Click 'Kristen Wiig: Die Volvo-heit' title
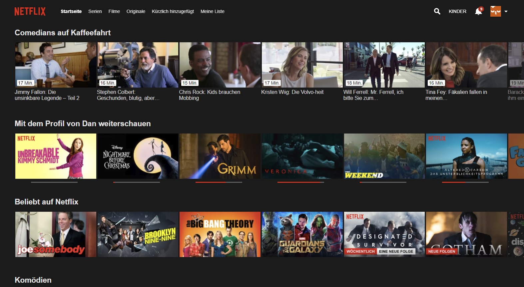The width and height of the screenshot is (524, 287). click(292, 92)
